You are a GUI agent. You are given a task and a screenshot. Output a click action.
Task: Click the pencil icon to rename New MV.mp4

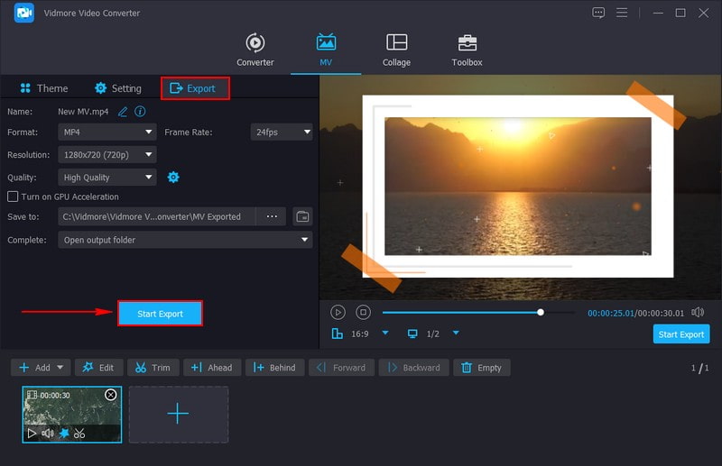point(123,112)
